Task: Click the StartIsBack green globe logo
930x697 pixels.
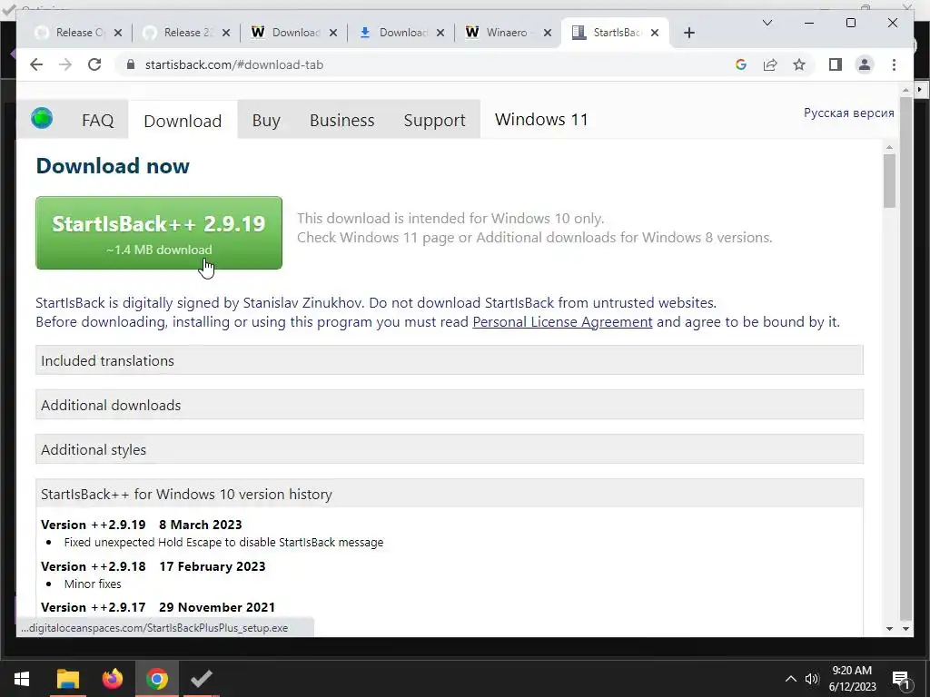Action: point(42,118)
